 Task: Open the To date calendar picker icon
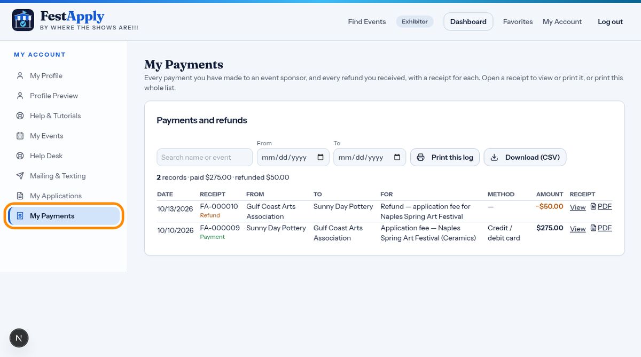(397, 157)
